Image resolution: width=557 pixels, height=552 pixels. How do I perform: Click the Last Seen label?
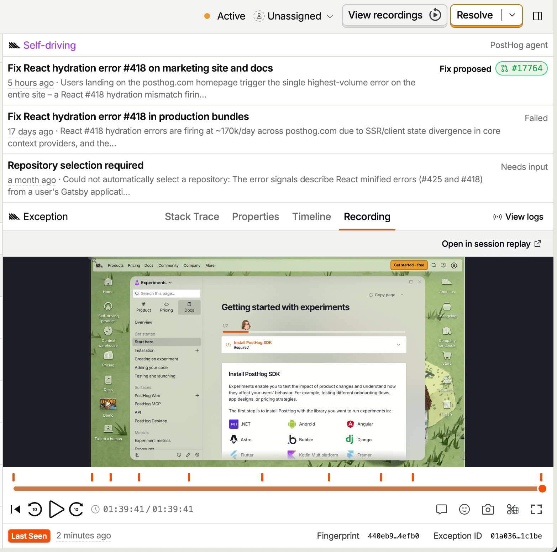29,536
